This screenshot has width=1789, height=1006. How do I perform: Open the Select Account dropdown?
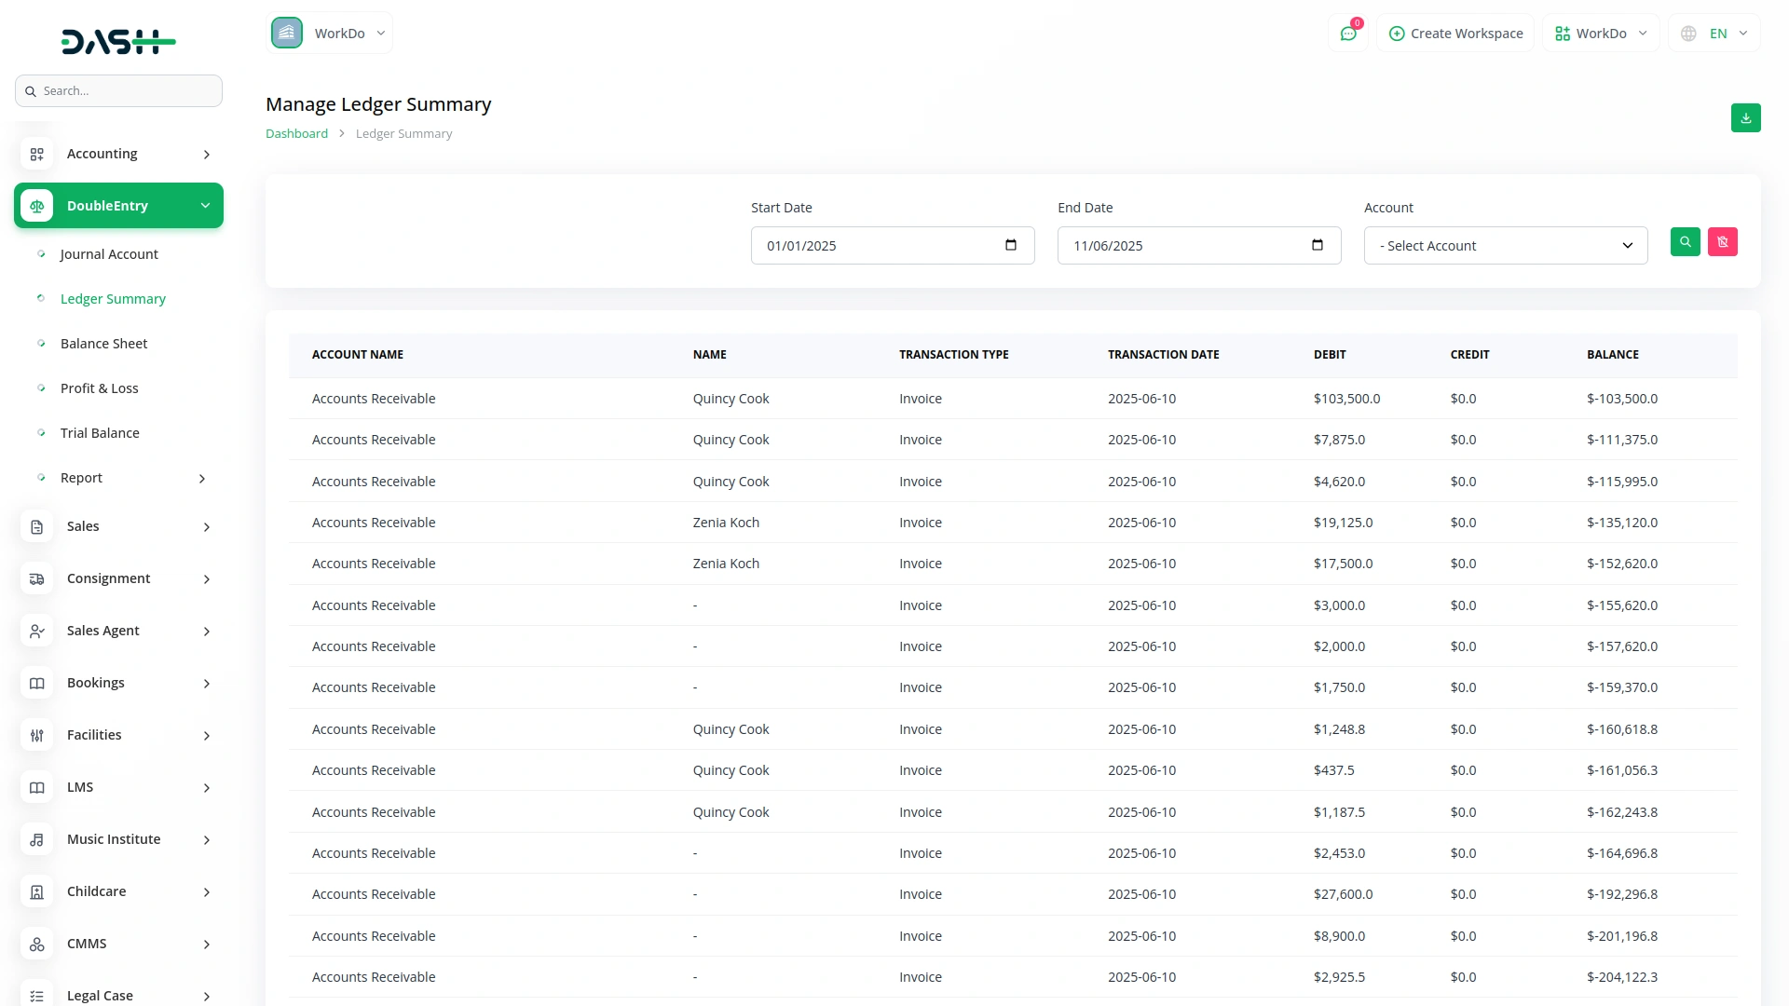1505,246
